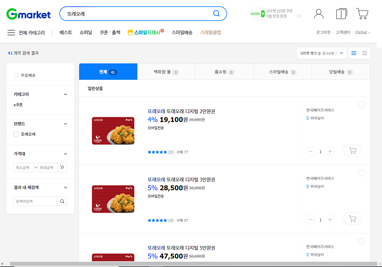Screen dimensions: 382x267
Task: Select the 스마일배송 results tab
Action: [283, 72]
